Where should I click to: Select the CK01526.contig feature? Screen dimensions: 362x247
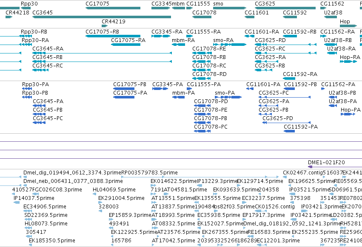coord(260,211)
